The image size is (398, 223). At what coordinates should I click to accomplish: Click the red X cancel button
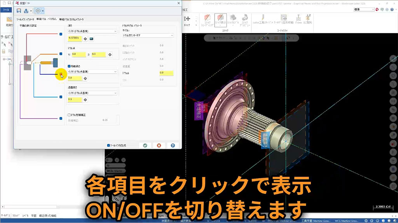[x=159, y=145]
